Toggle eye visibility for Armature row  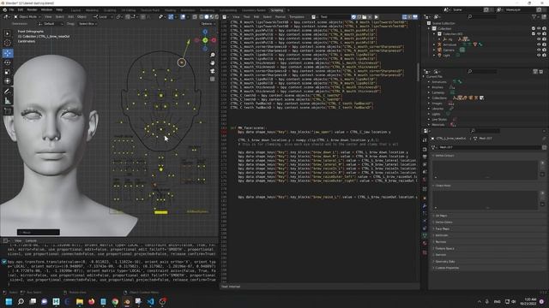[539, 44]
